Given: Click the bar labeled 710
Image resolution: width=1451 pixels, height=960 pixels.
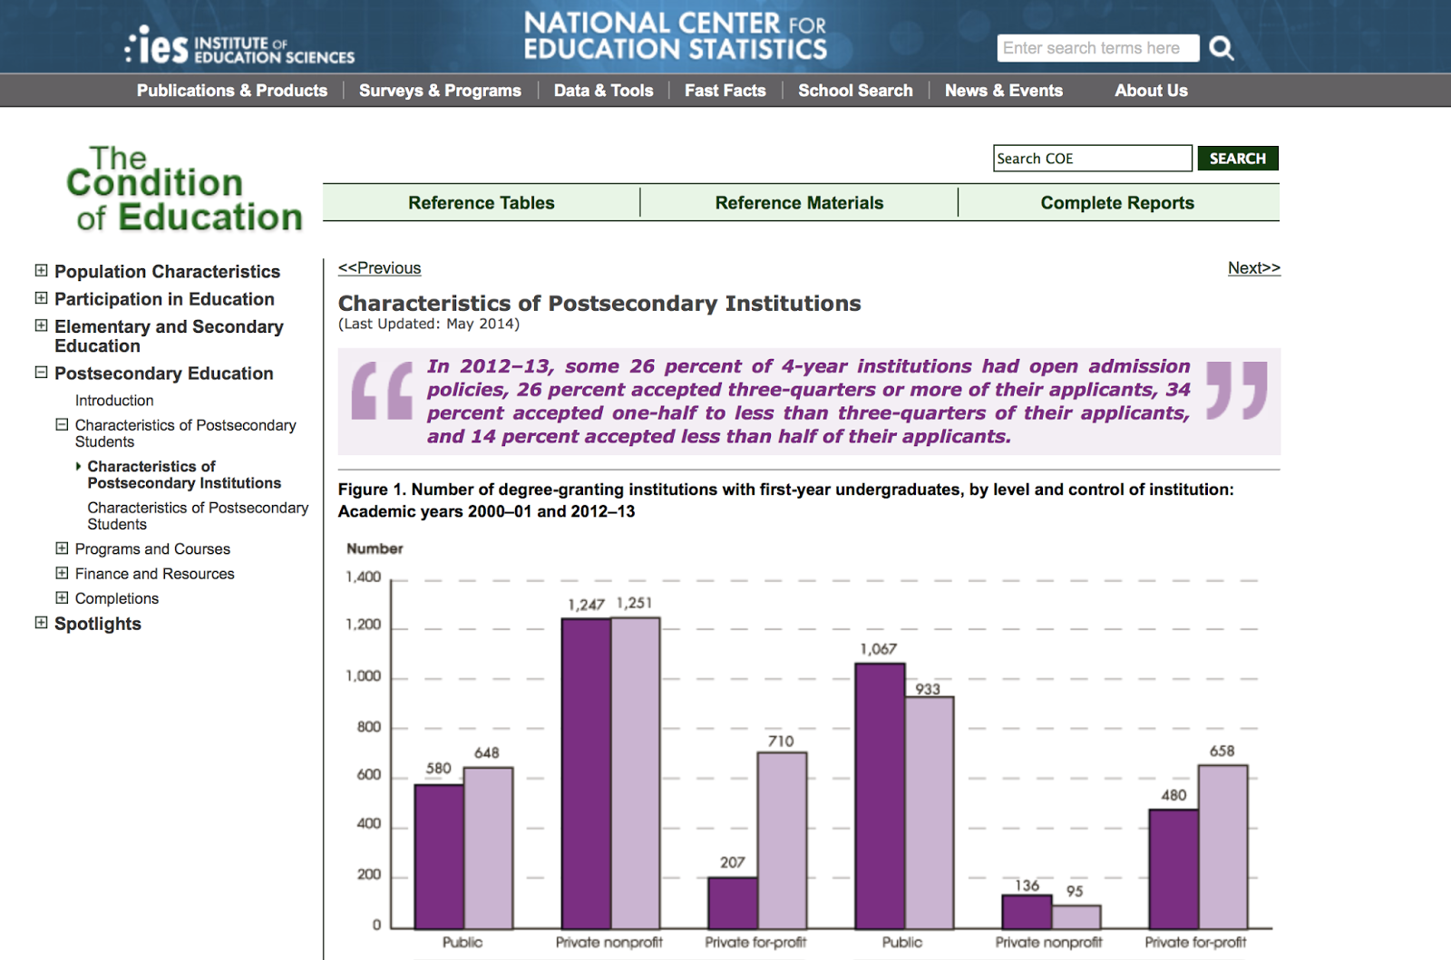Looking at the screenshot, I should pyautogui.click(x=782, y=841).
